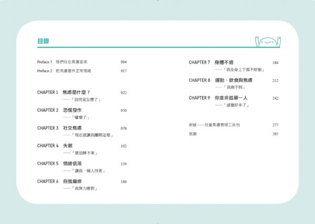
Task: Click the cartoon character illustration in the header
Action: pos(268,42)
